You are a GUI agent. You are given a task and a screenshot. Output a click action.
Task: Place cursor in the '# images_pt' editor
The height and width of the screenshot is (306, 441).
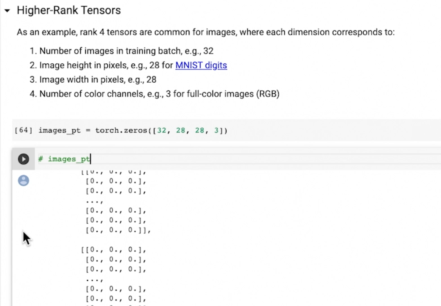click(x=169, y=159)
